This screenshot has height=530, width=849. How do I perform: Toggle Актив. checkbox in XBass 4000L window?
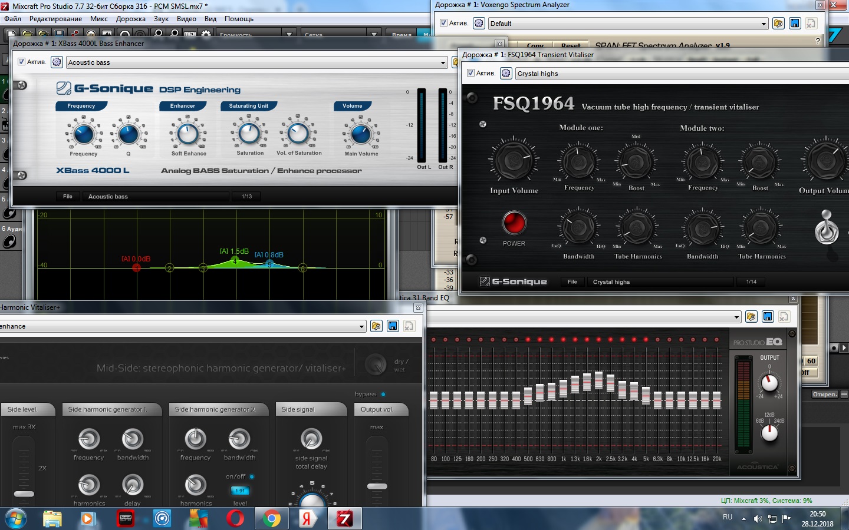pos(21,62)
